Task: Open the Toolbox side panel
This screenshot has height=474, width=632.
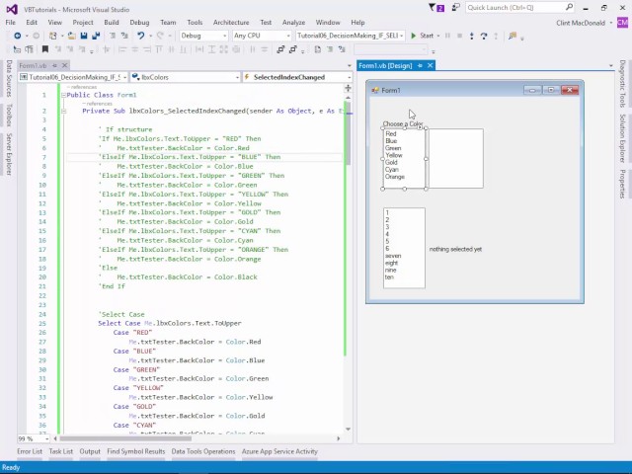Action: click(9, 116)
